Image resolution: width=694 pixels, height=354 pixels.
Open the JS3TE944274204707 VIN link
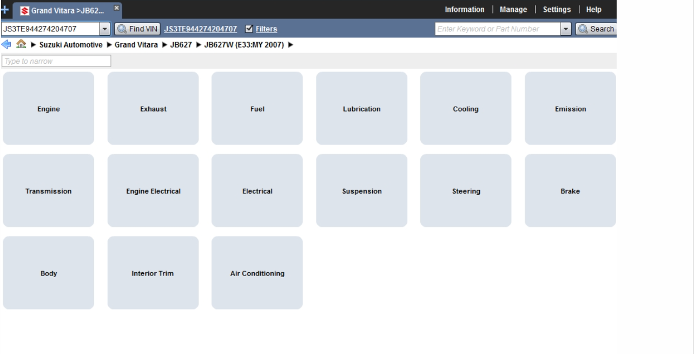(201, 29)
